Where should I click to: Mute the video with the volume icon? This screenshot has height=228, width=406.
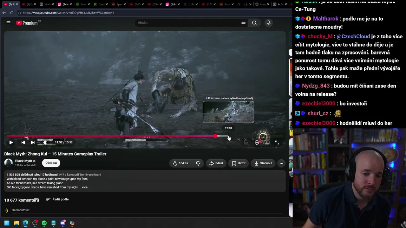point(45,142)
